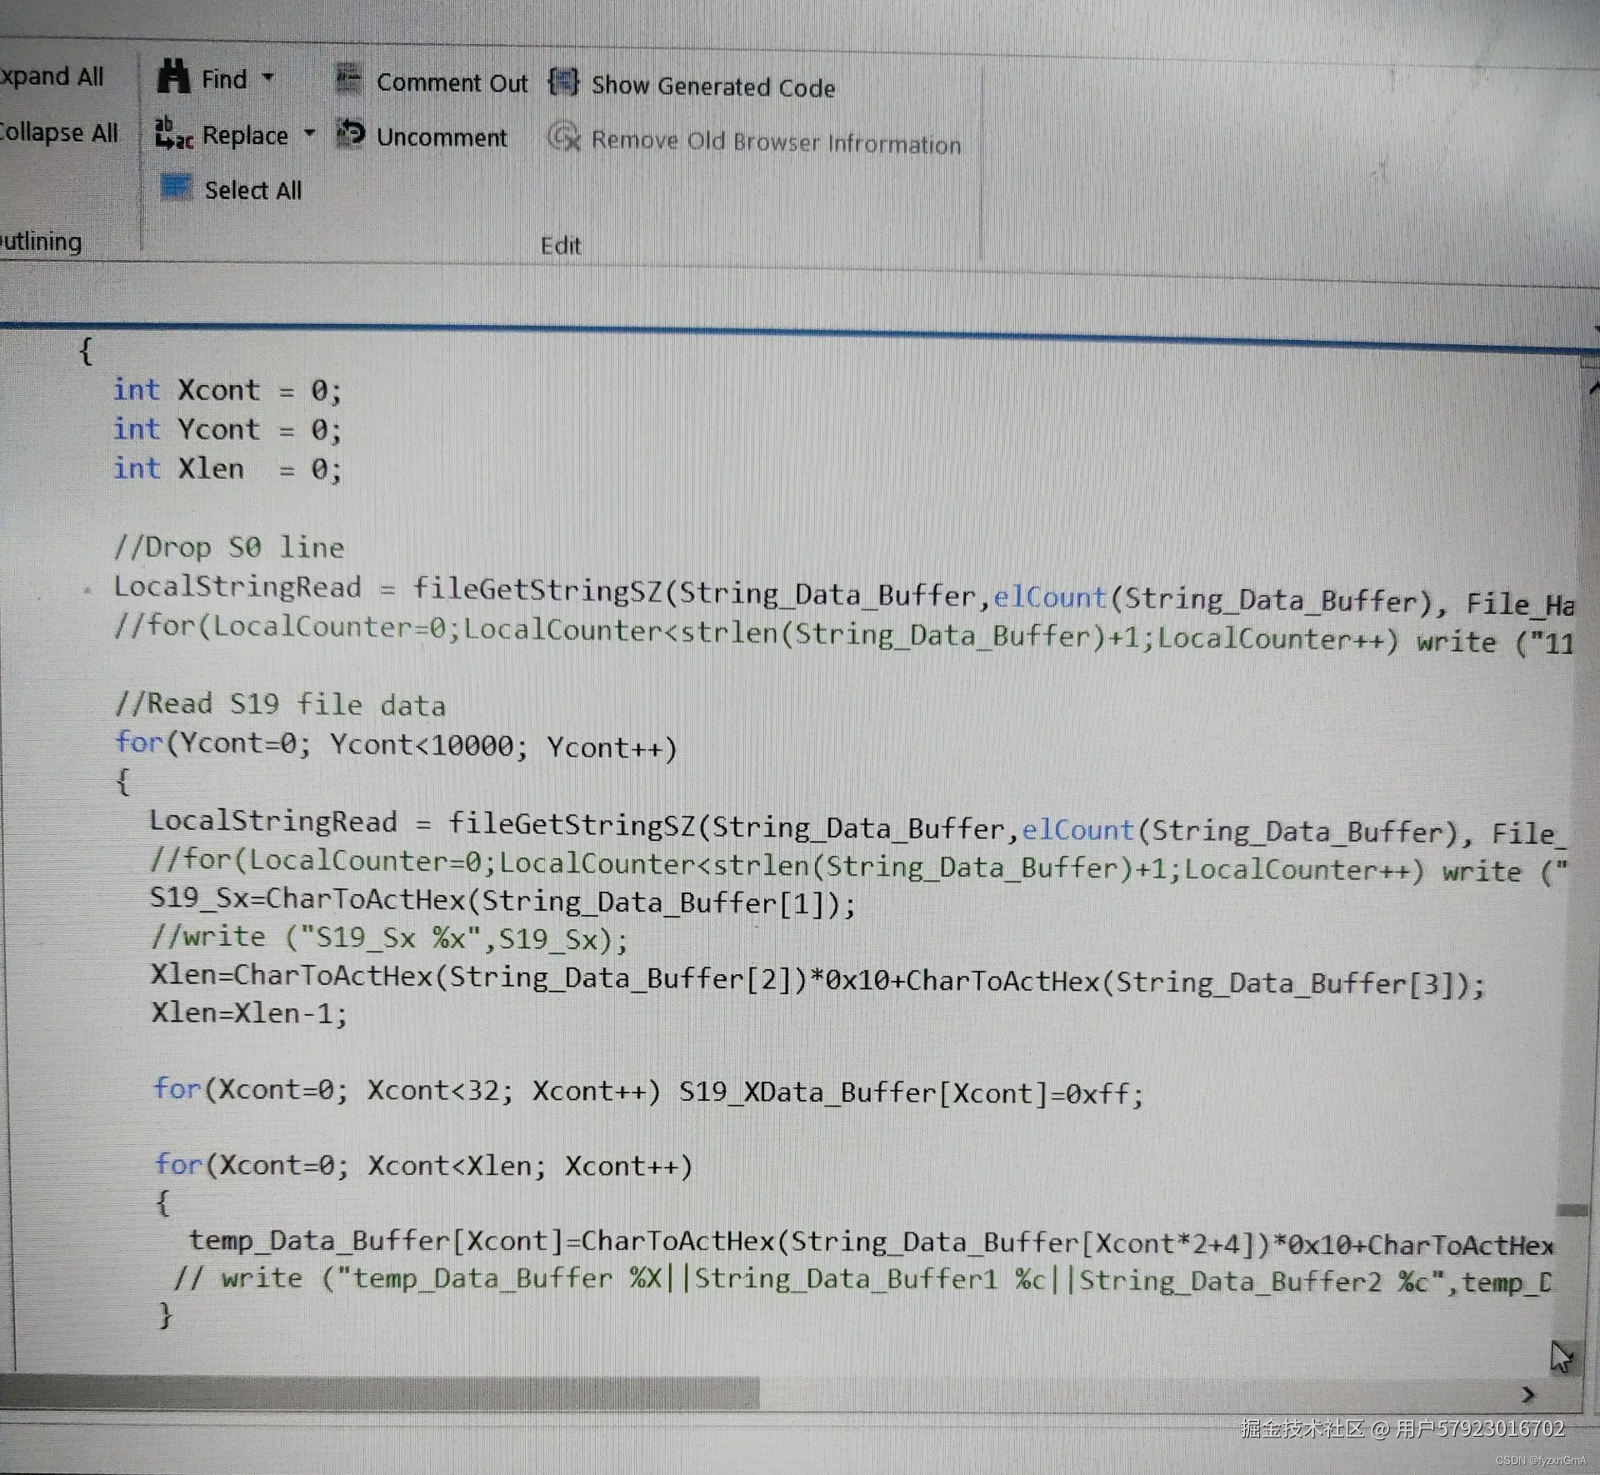The height and width of the screenshot is (1475, 1600).
Task: Click the Select All label
Action: [x=253, y=190]
